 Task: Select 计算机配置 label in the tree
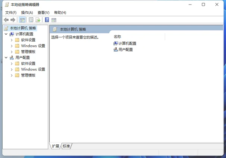coord(24,34)
